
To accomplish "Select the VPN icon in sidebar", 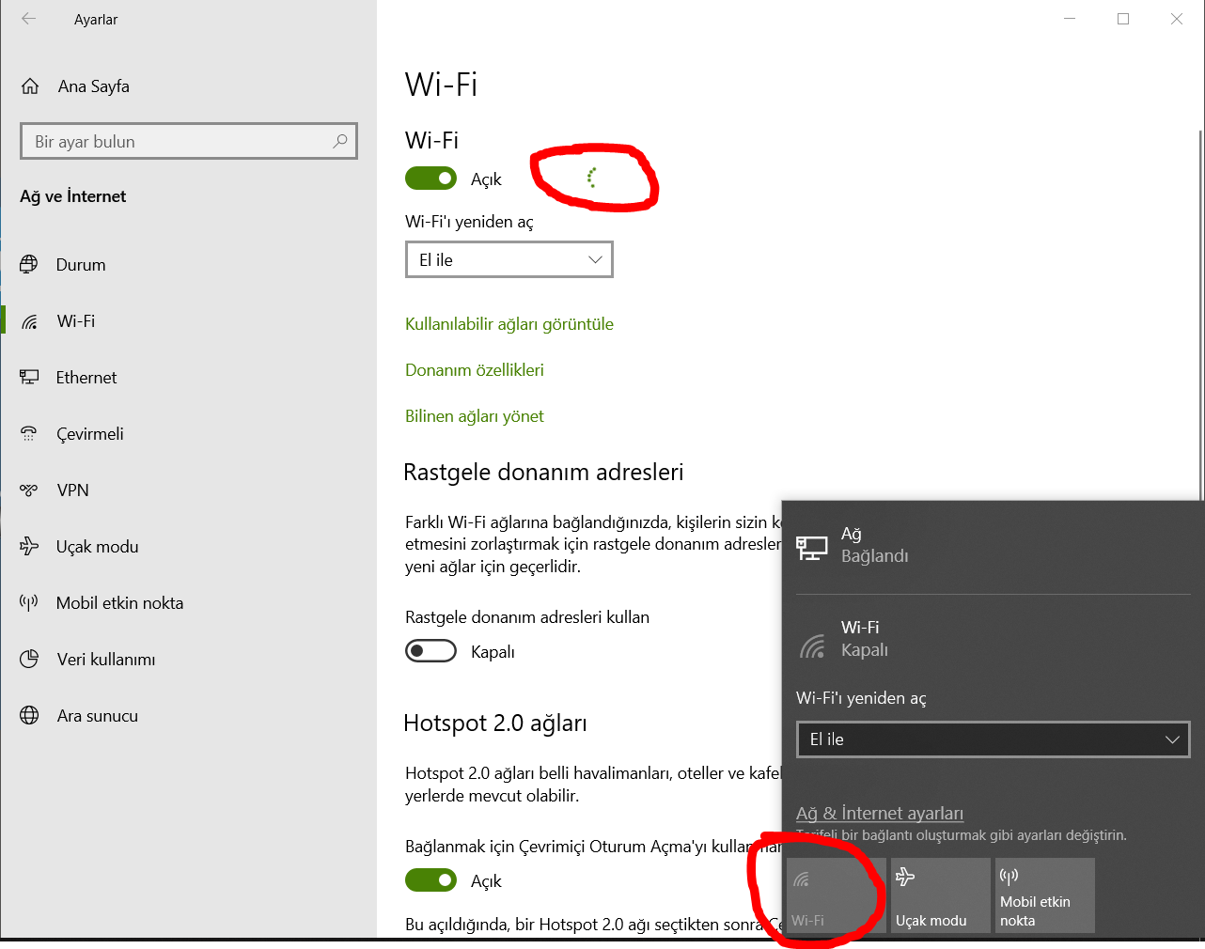I will click(29, 490).
